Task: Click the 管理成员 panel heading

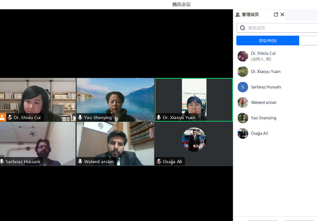Action: (250, 15)
